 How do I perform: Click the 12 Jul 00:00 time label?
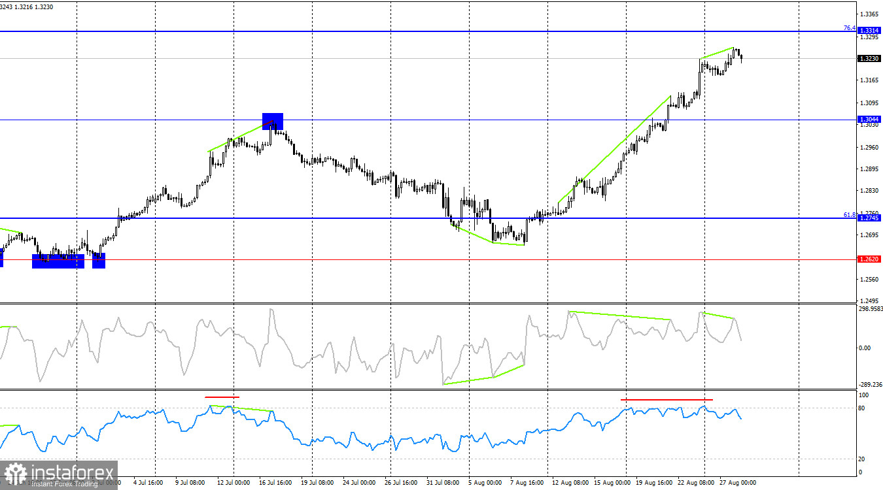(234, 483)
